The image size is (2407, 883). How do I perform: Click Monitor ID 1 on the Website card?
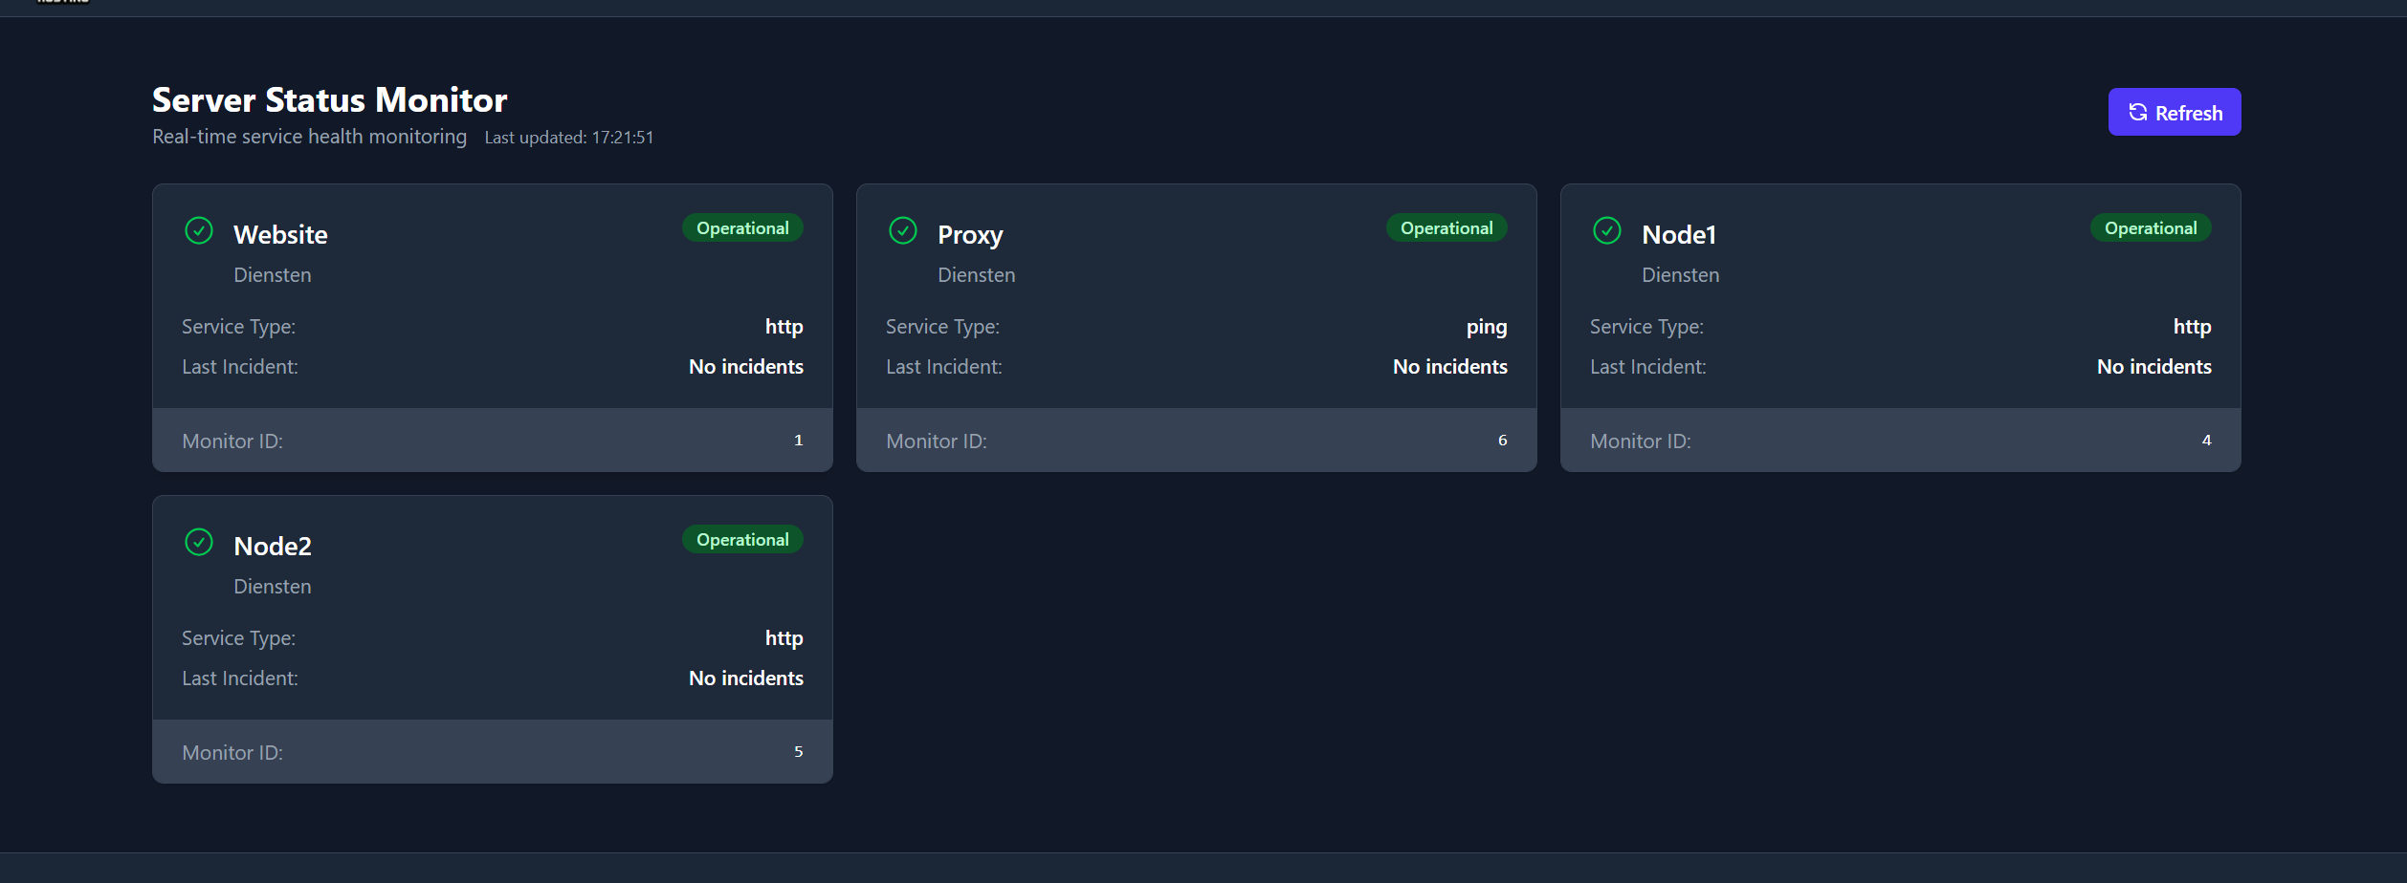click(798, 441)
